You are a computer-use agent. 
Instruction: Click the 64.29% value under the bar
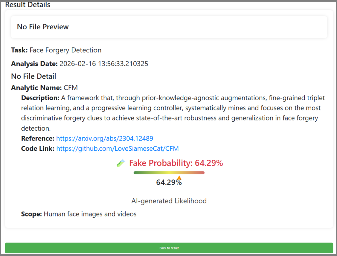coord(169,182)
